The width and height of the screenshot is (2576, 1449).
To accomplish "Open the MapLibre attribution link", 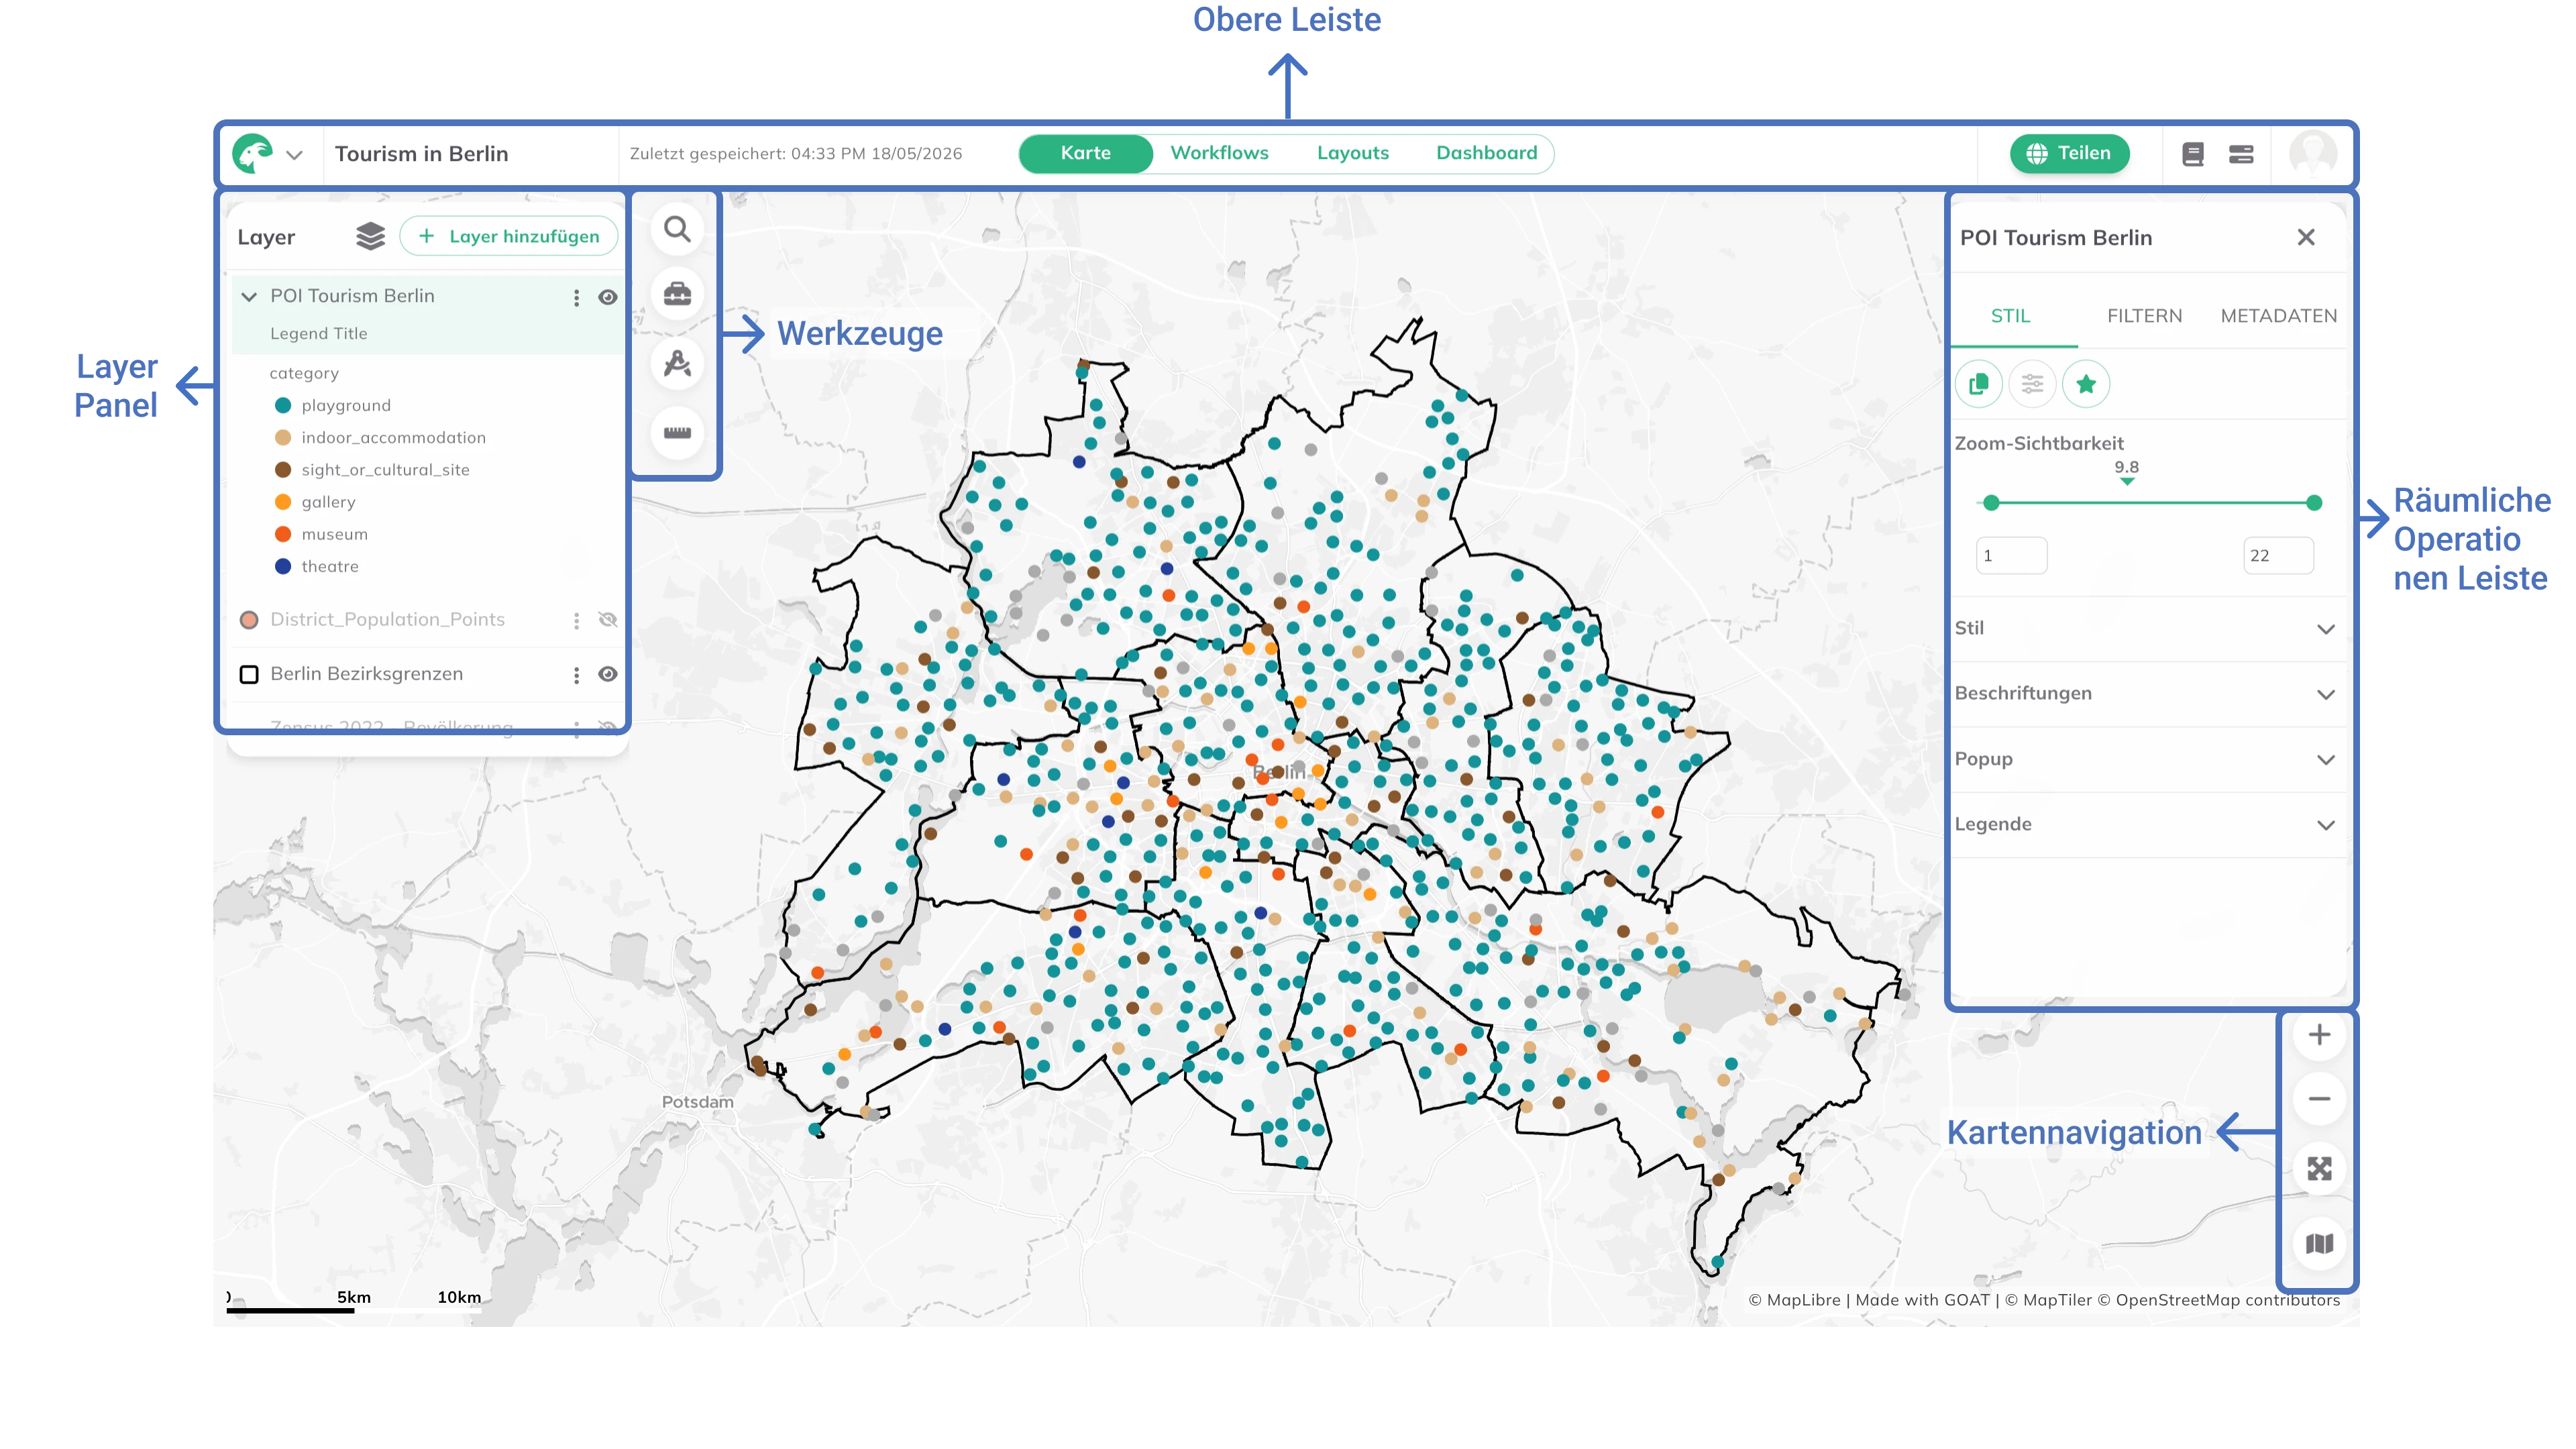I will coord(1794,1300).
